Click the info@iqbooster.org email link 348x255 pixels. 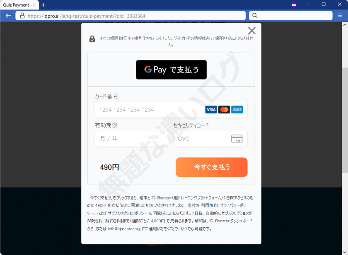pyautogui.click(x=124, y=229)
